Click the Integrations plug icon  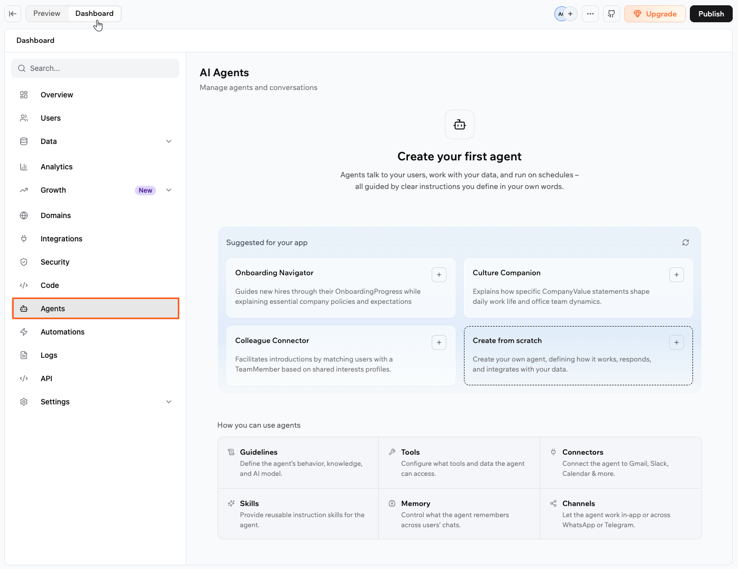(24, 239)
